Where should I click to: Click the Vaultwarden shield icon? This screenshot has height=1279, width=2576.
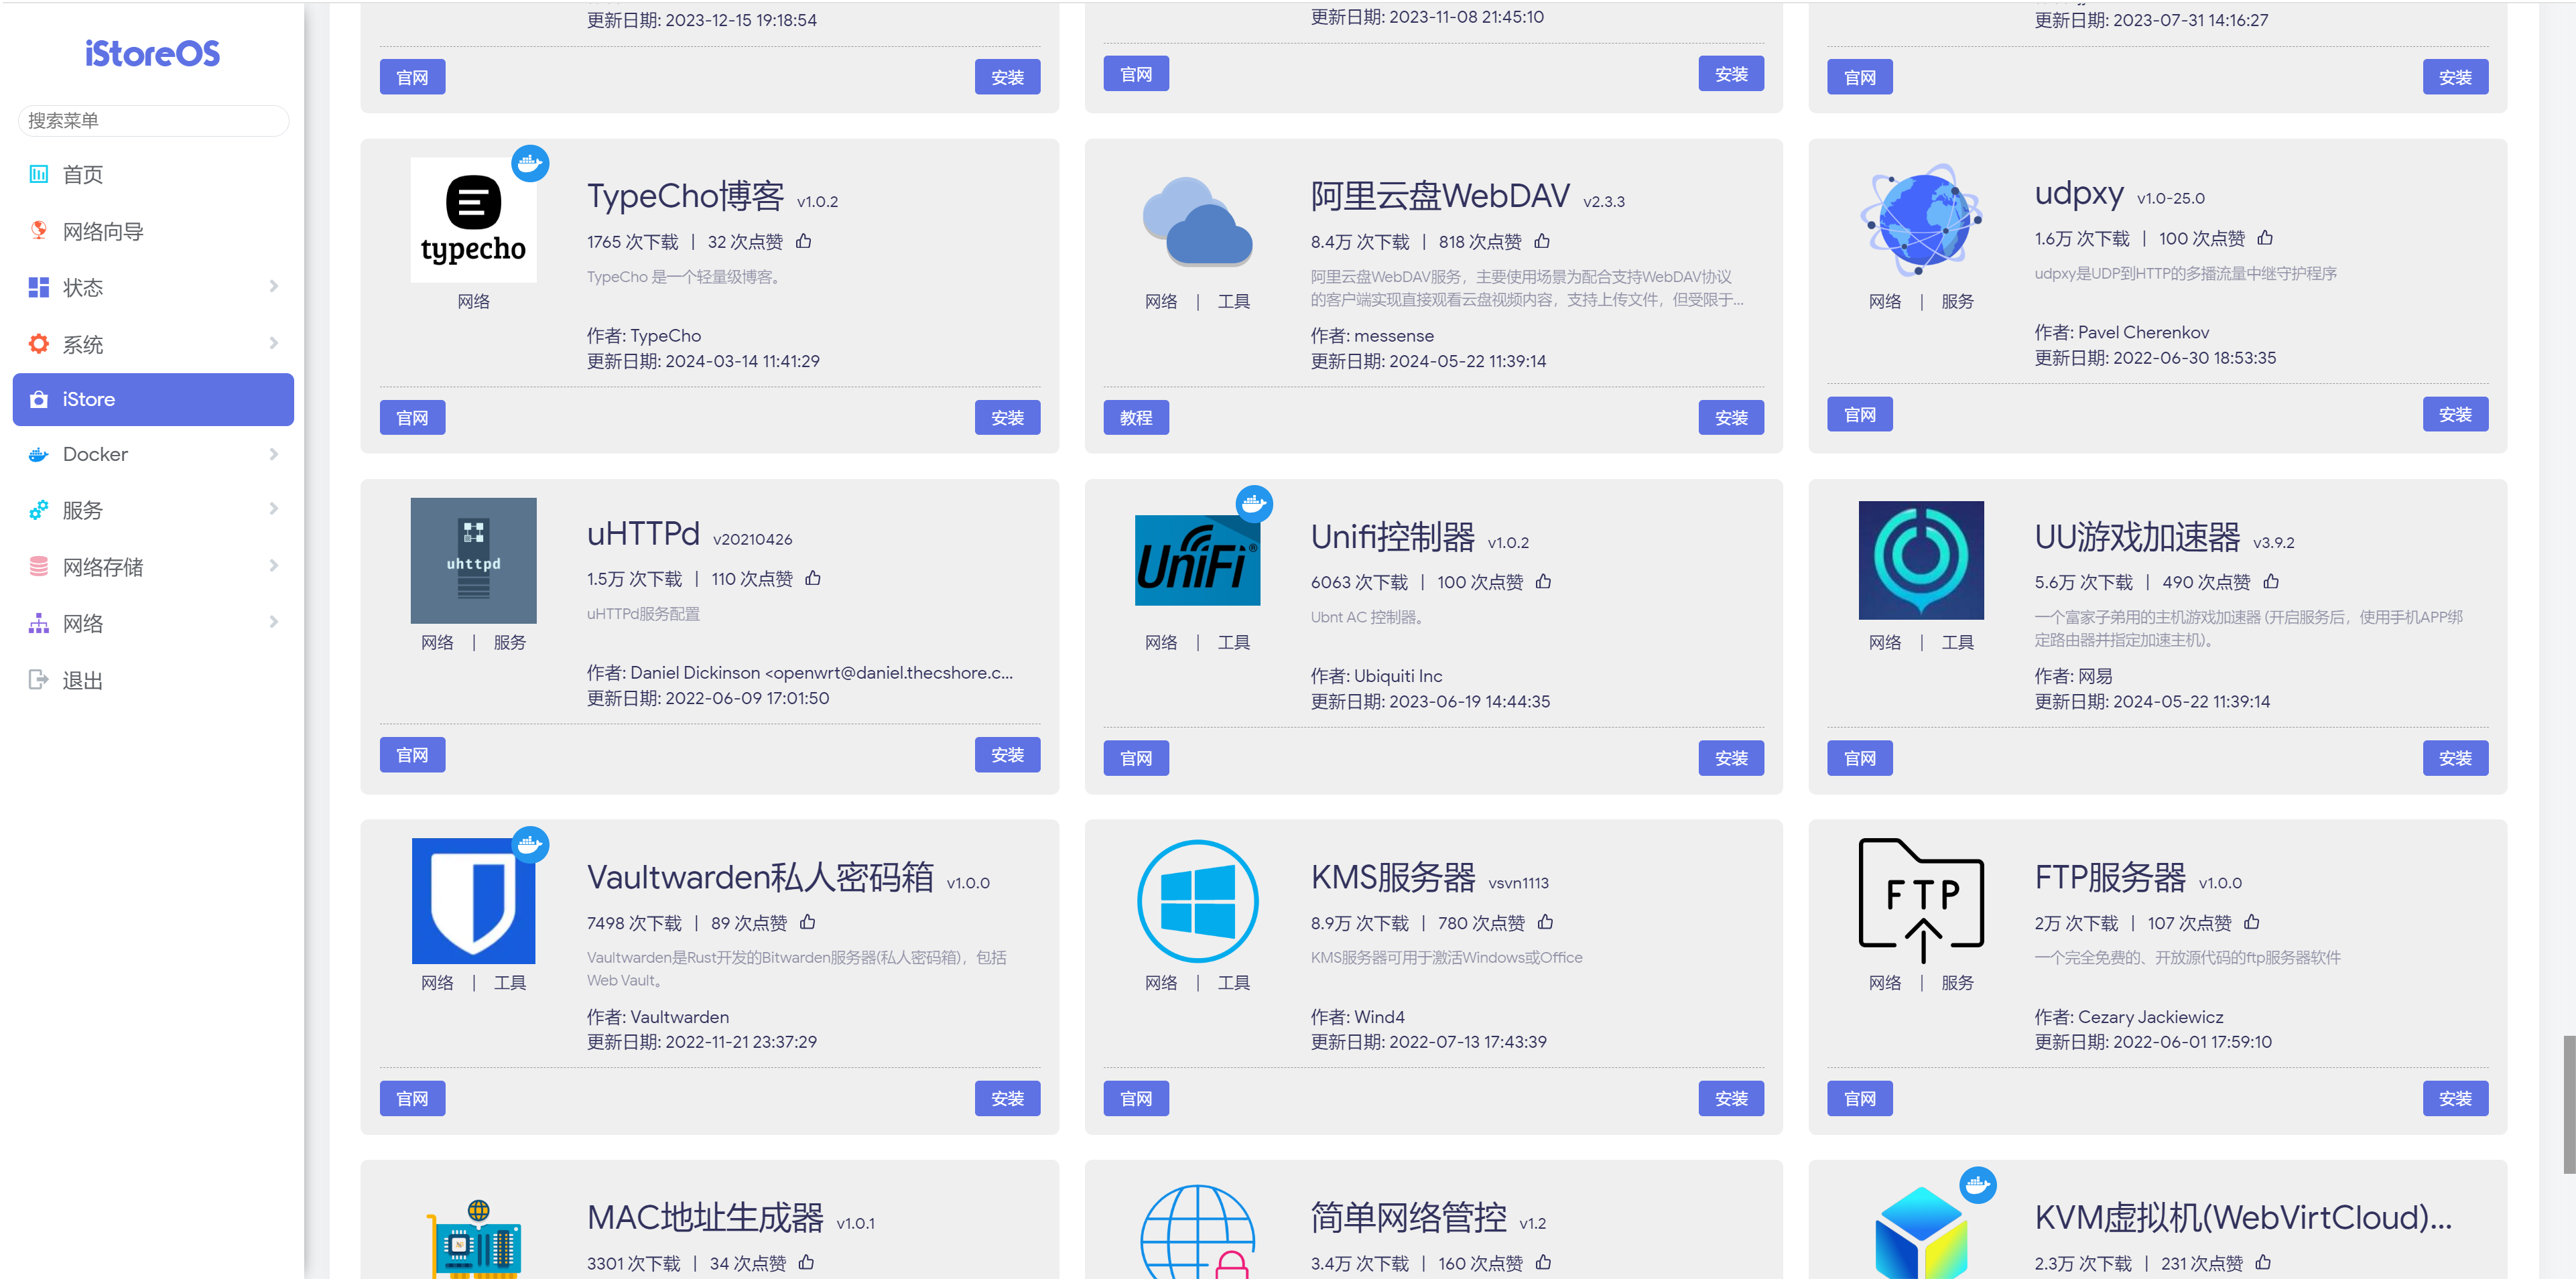pyautogui.click(x=473, y=901)
